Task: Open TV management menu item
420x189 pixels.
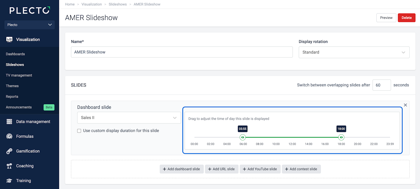Action: pos(19,75)
